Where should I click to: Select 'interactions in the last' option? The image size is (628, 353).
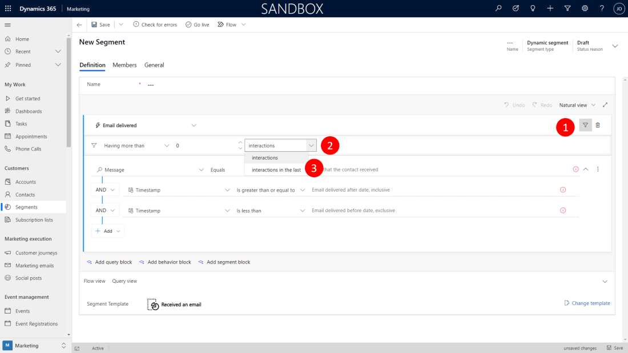pos(276,170)
